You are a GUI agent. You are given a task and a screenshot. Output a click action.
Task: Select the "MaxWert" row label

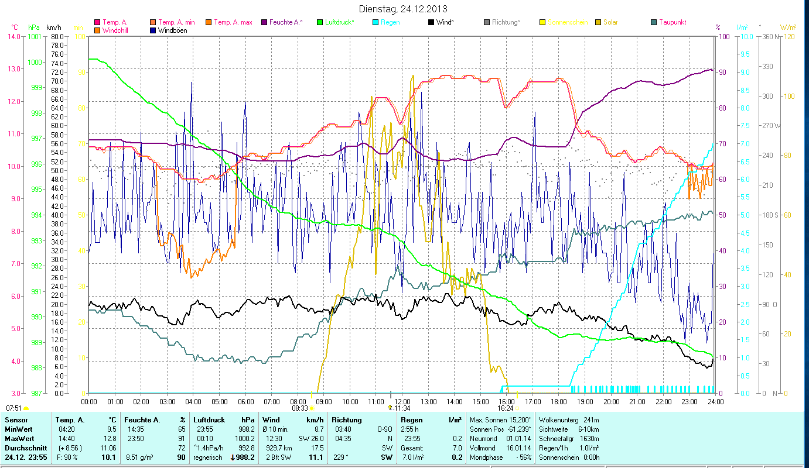[19, 439]
